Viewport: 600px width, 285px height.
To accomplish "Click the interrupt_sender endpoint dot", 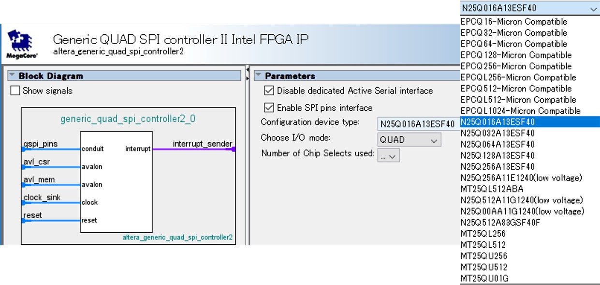I will click(234, 149).
